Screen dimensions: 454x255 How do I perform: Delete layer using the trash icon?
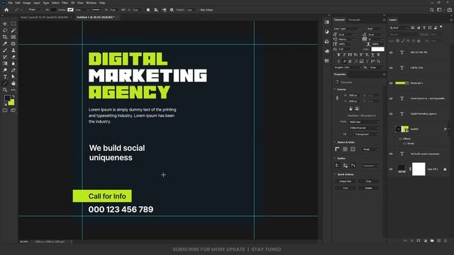click(445, 241)
